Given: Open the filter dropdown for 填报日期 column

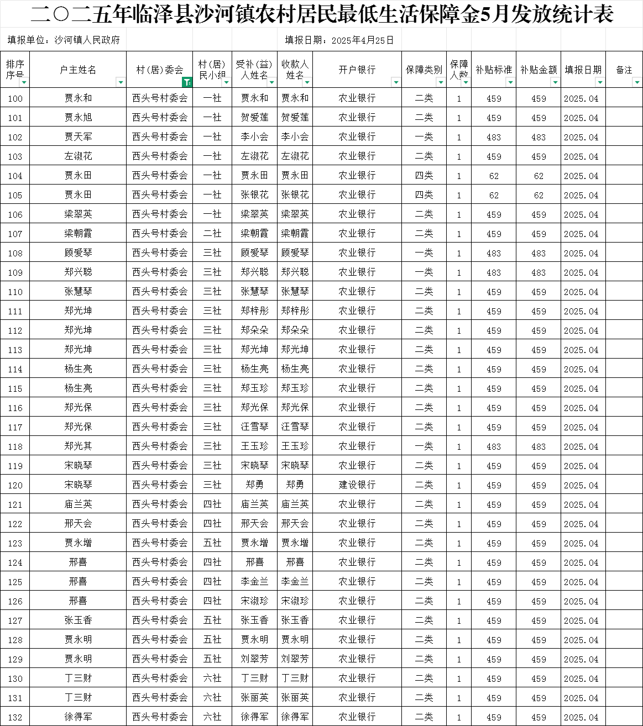Looking at the screenshot, I should coord(600,82).
